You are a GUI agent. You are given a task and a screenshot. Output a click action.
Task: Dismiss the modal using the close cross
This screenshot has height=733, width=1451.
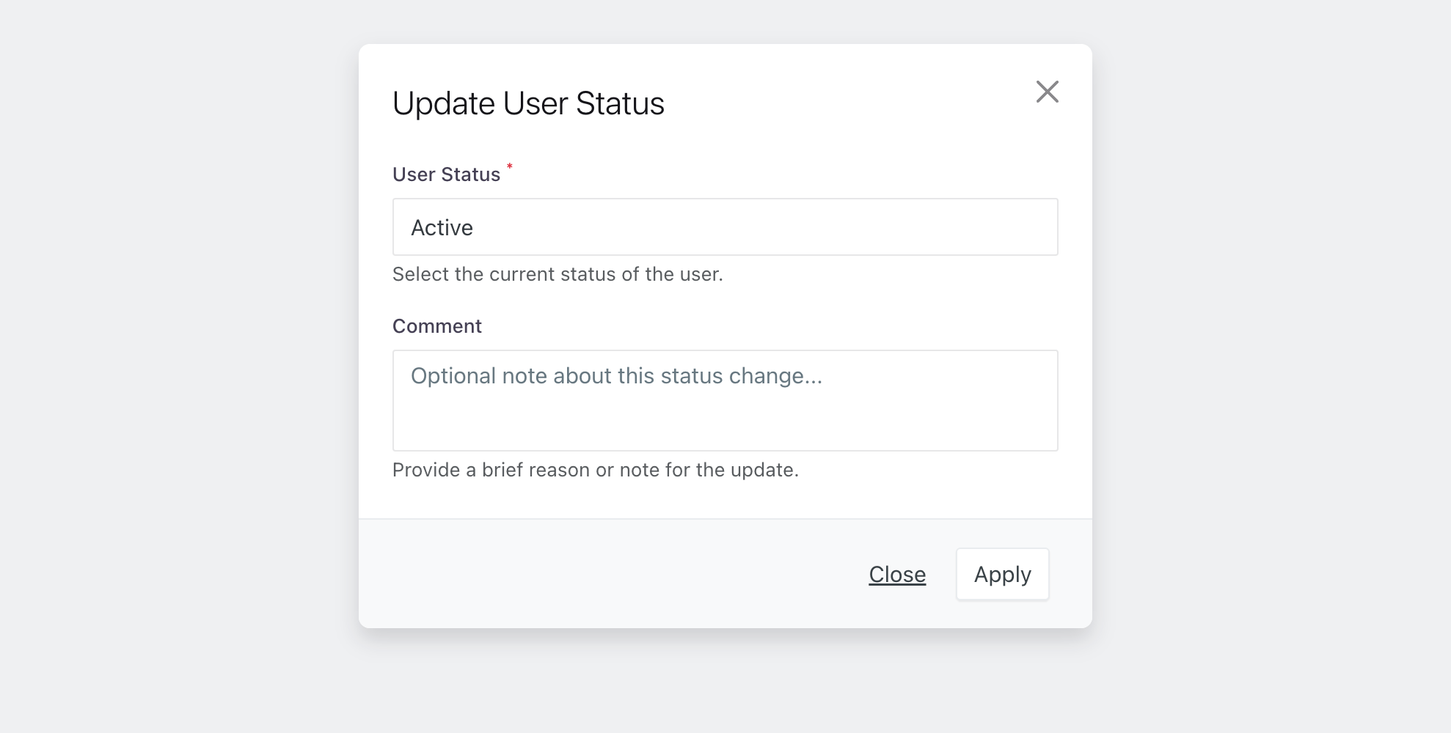[1048, 92]
